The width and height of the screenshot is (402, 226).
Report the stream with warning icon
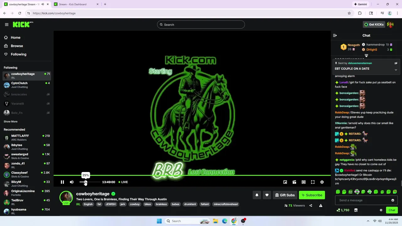(321, 206)
